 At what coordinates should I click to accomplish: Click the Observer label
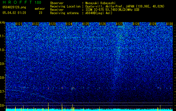pos(57,3)
